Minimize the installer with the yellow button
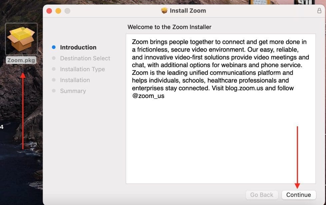Screen dimensions: 326x205 click(58, 11)
